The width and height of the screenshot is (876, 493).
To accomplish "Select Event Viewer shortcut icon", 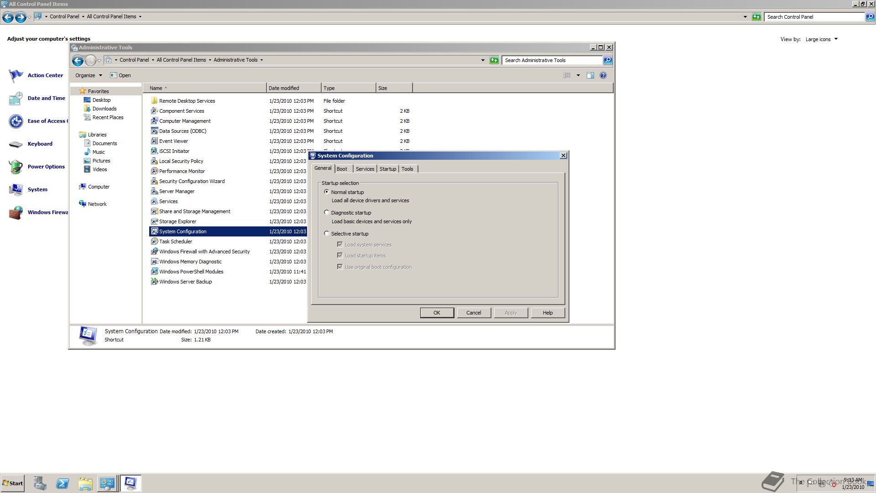I will 154,141.
